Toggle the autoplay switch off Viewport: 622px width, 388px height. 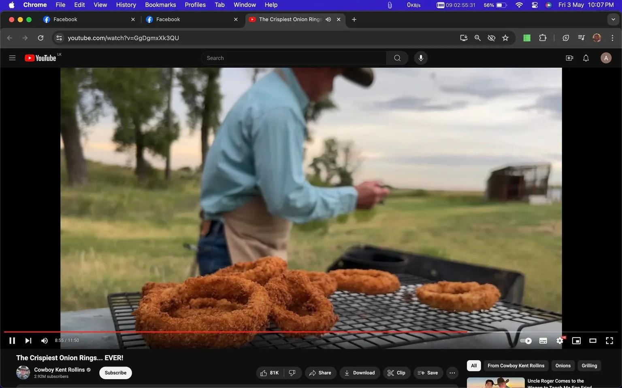coord(525,340)
